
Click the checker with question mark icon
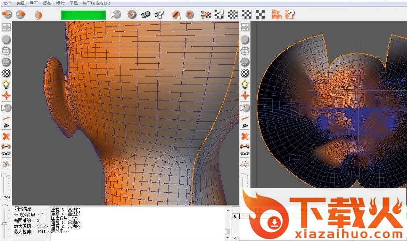tap(219, 14)
